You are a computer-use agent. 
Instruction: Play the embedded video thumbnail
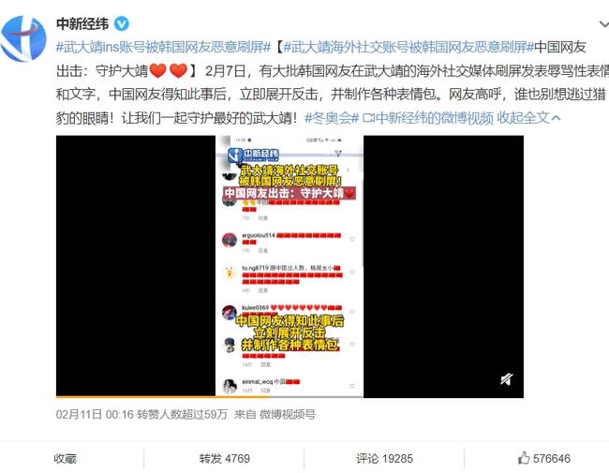point(290,266)
